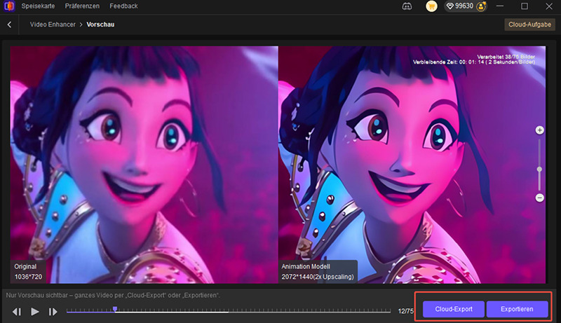Click the Verbleibende Zeit status text
Viewport: 561px width, 323px height.
(474, 62)
